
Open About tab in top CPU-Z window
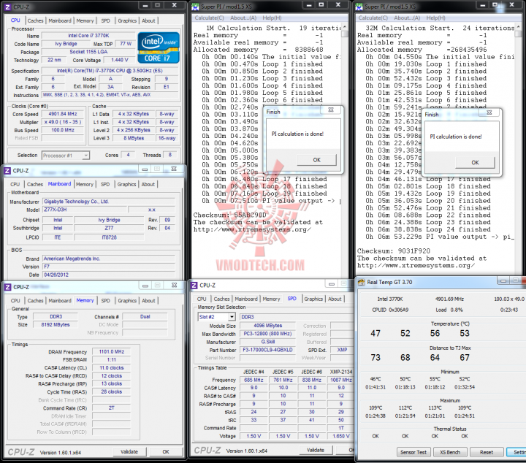tap(148, 20)
